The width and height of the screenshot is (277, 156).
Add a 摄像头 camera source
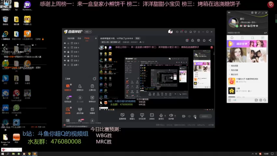point(132,116)
